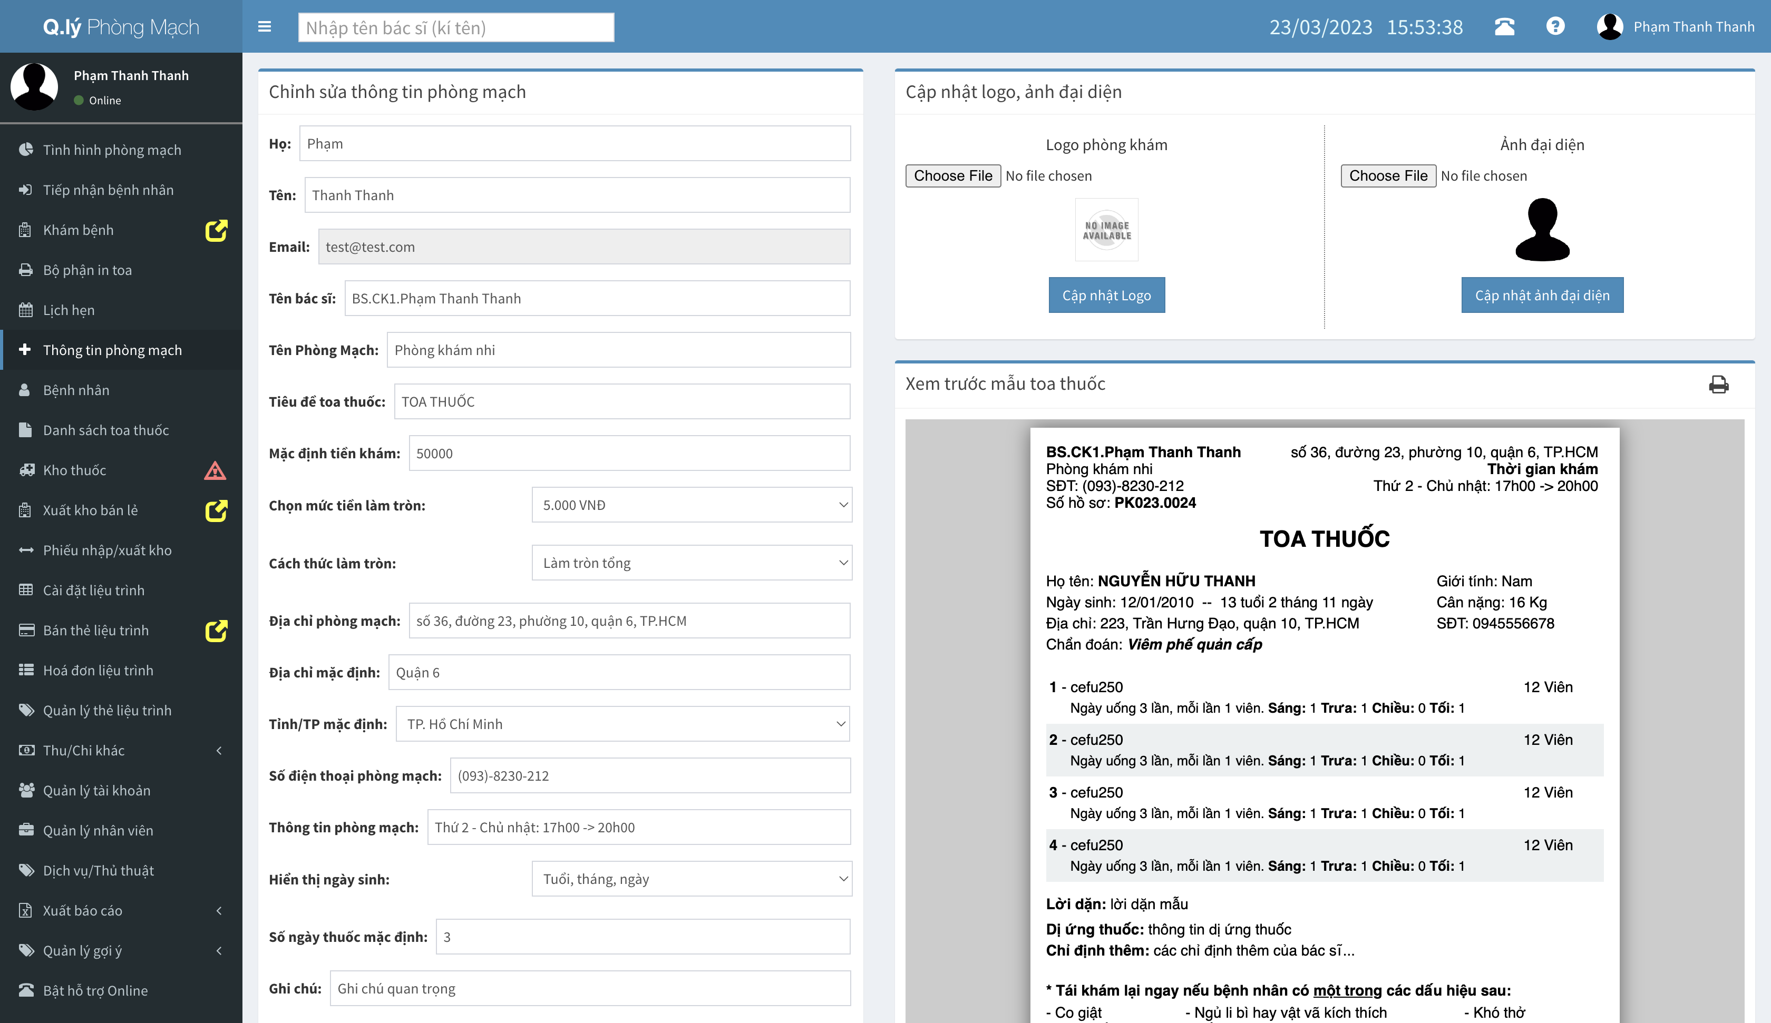Click the plus icon for Thông tin phòng mạch
Screen dimensions: 1771x1023
(x=25, y=349)
